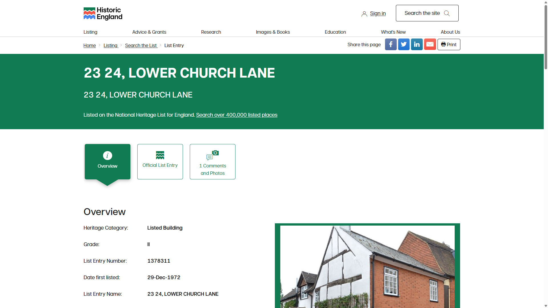Share this page by email icon
The image size is (548, 308).
[430, 44]
